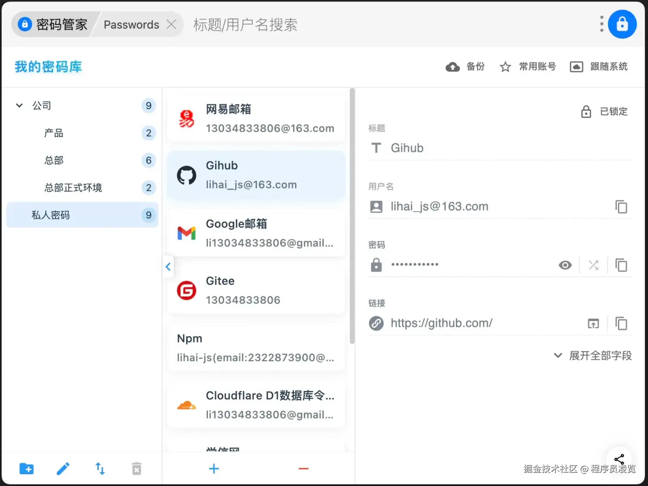
Task: Click the Gitee logo icon
Action: [x=187, y=290]
